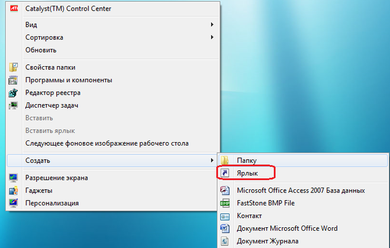The height and width of the screenshot is (248, 390).
Task: Click the Папку folder icon in submenu
Action: pos(225,160)
